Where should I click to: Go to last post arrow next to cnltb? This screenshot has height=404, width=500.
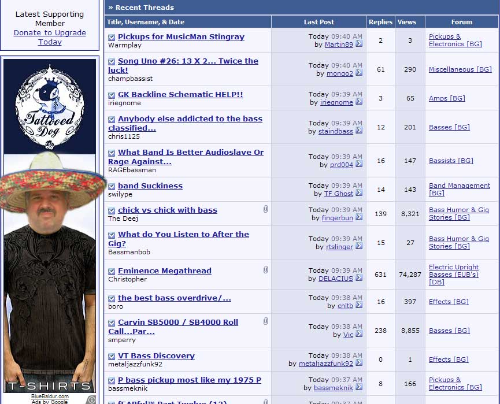pos(359,305)
